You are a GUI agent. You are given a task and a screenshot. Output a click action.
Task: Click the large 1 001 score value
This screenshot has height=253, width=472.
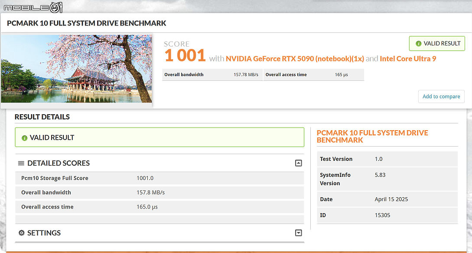coord(185,56)
